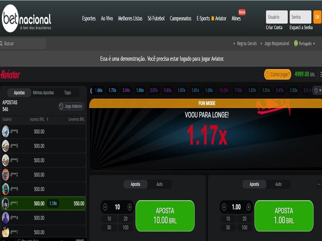Increase left bet amount with plus icon
322x241 pixels.
click(130, 207)
